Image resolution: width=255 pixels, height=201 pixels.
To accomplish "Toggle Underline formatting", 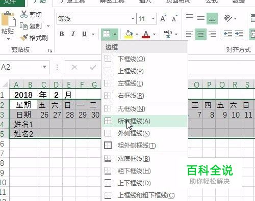I will (84, 34).
